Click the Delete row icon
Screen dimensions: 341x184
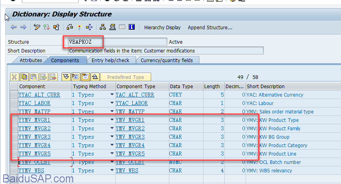[x=53, y=77]
